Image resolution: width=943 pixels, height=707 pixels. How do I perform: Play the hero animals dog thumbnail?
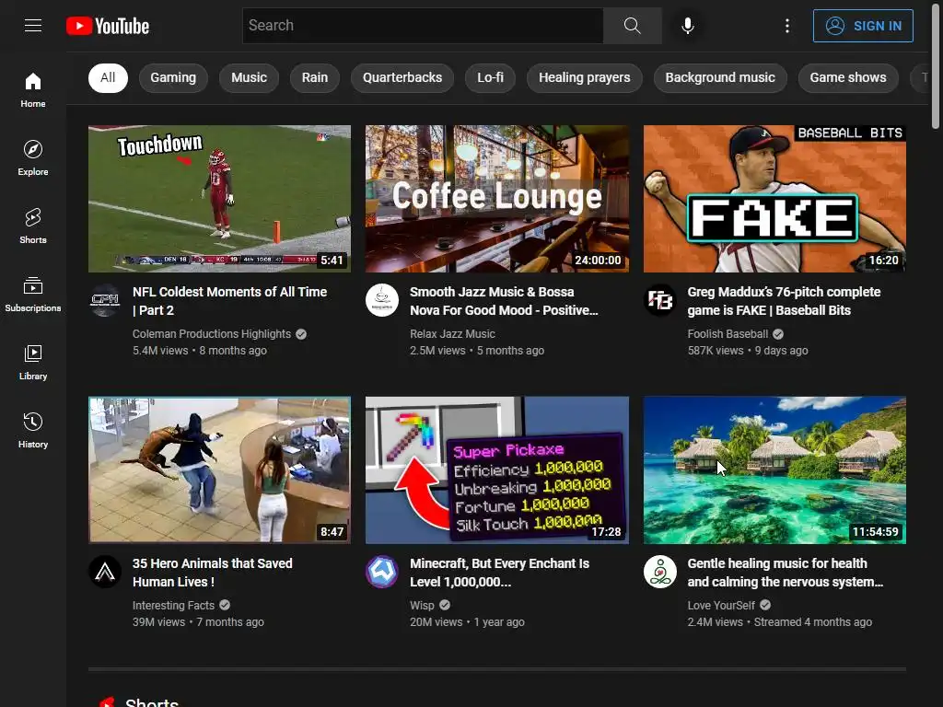click(219, 470)
